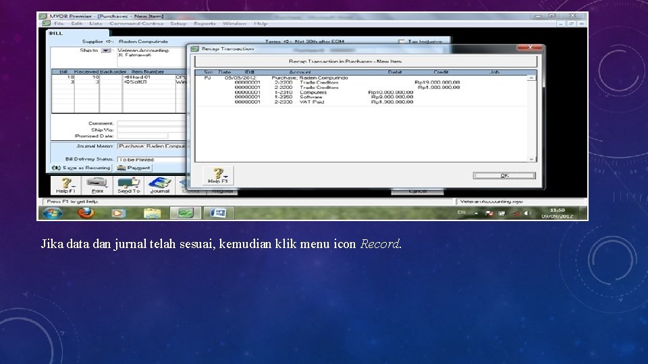
Task: Click the Cancel button behind the dialog
Action: (x=417, y=191)
